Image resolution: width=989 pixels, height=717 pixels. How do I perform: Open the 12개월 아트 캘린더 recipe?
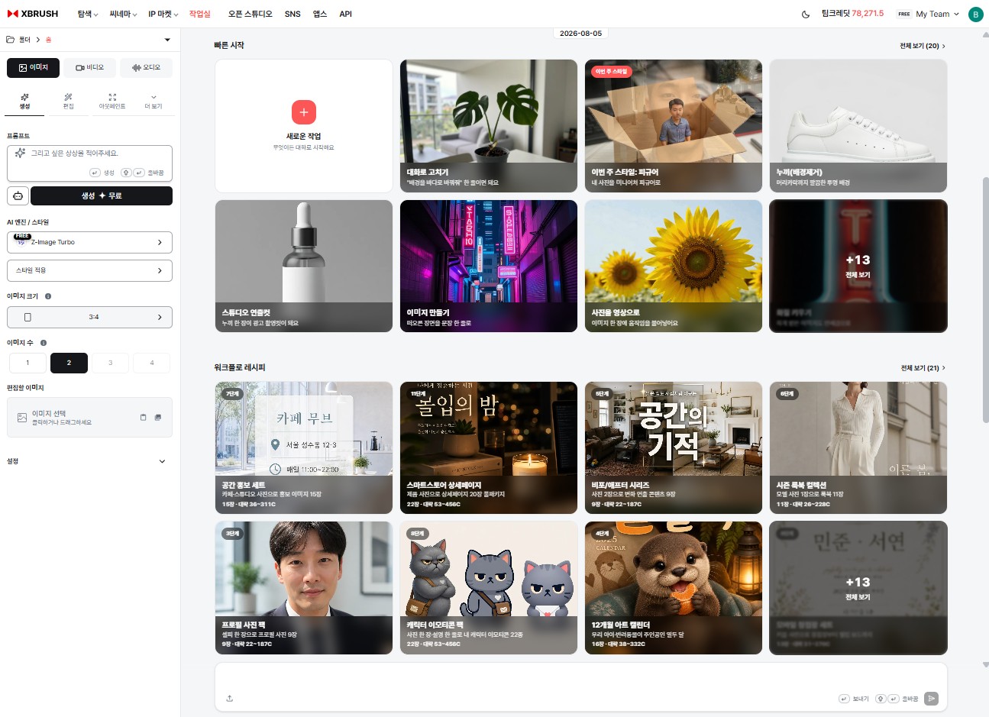click(674, 588)
